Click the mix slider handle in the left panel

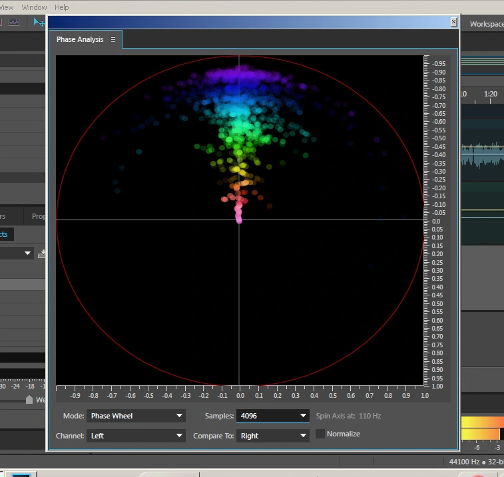coord(29,400)
